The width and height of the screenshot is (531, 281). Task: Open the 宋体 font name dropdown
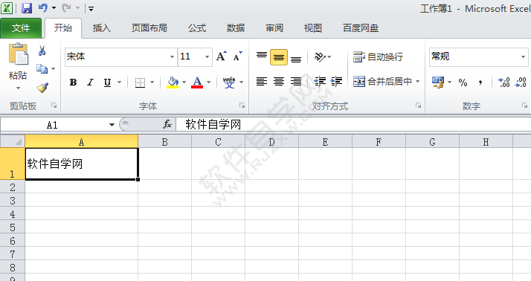pos(172,56)
